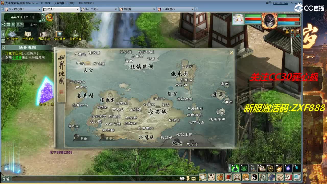
Task: Click the gold buff status icon
Action: pyautogui.click(x=287, y=31)
